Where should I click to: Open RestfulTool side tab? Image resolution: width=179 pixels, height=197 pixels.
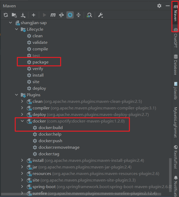point(176,157)
